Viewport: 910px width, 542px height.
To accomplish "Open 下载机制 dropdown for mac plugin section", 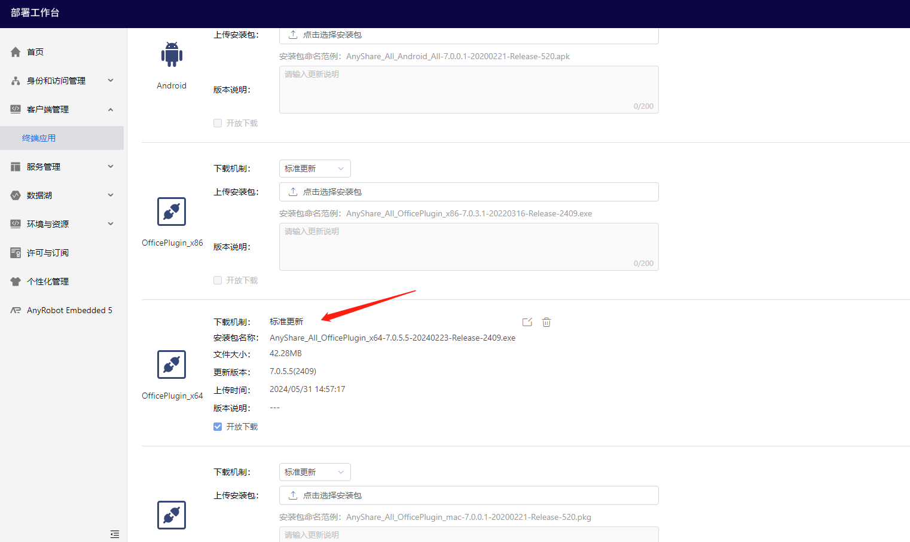I will 315,472.
